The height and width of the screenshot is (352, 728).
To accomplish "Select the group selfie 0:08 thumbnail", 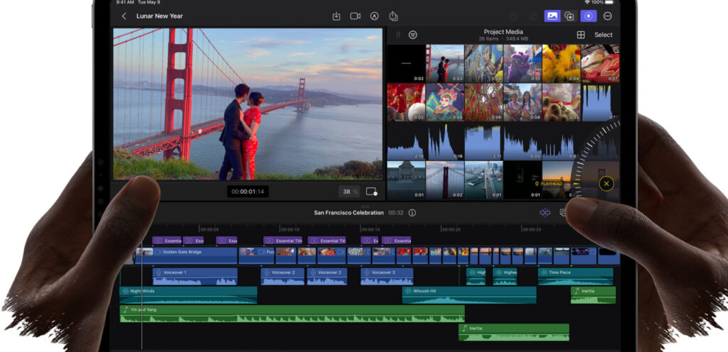I will tap(523, 102).
